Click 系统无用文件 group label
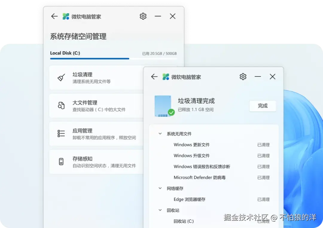323x228 pixels. point(179,134)
